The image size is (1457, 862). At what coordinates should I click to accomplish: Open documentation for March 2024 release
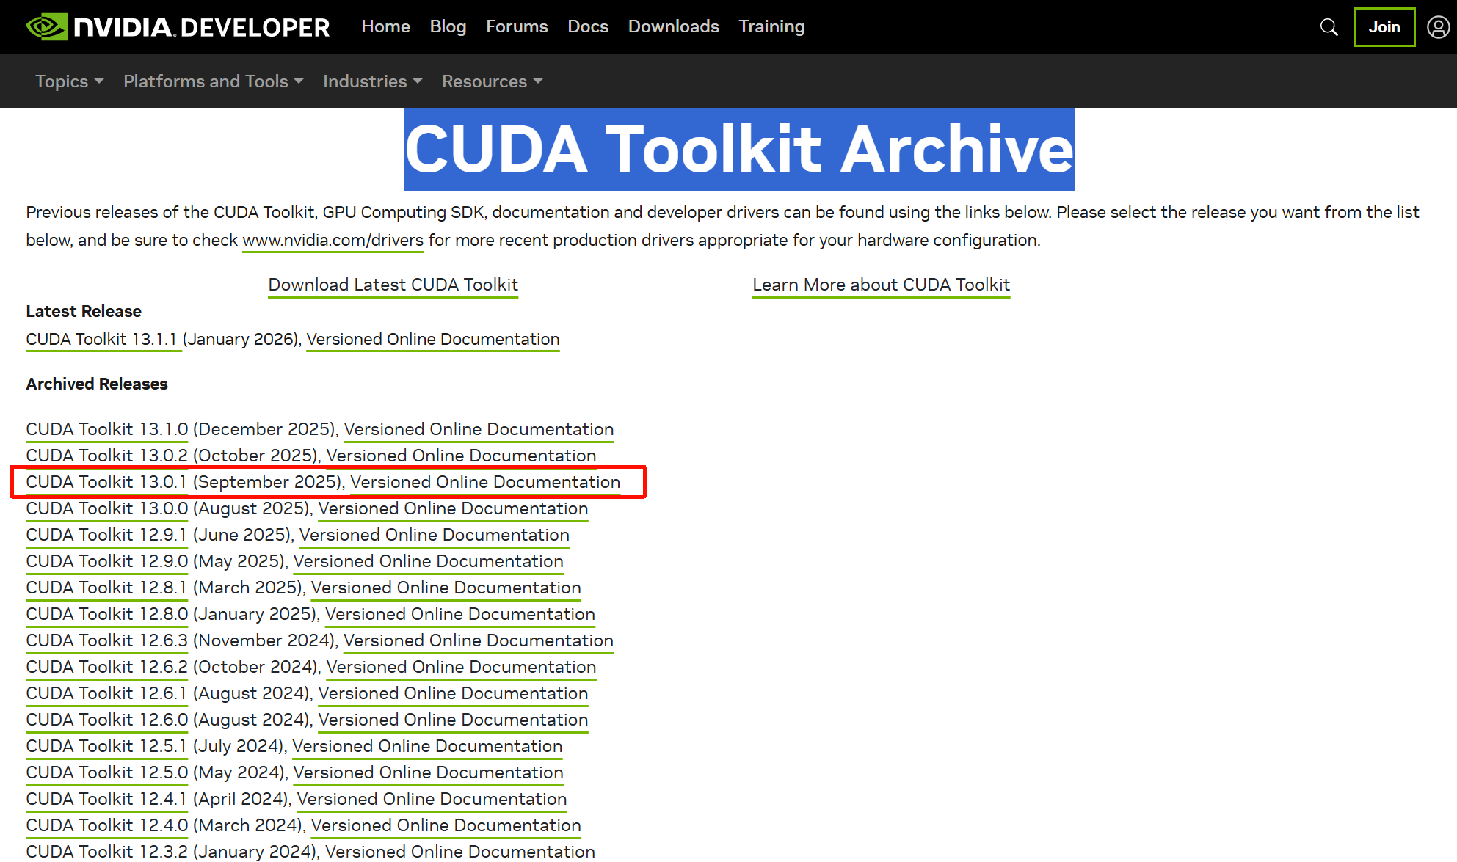tap(446, 826)
